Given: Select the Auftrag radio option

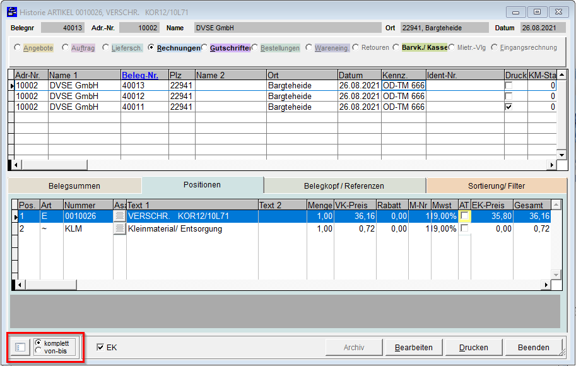Looking at the screenshot, I should (x=65, y=47).
